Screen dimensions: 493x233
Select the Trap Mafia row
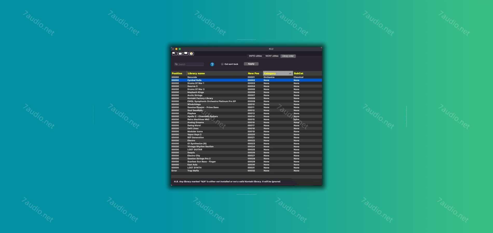click(246, 171)
